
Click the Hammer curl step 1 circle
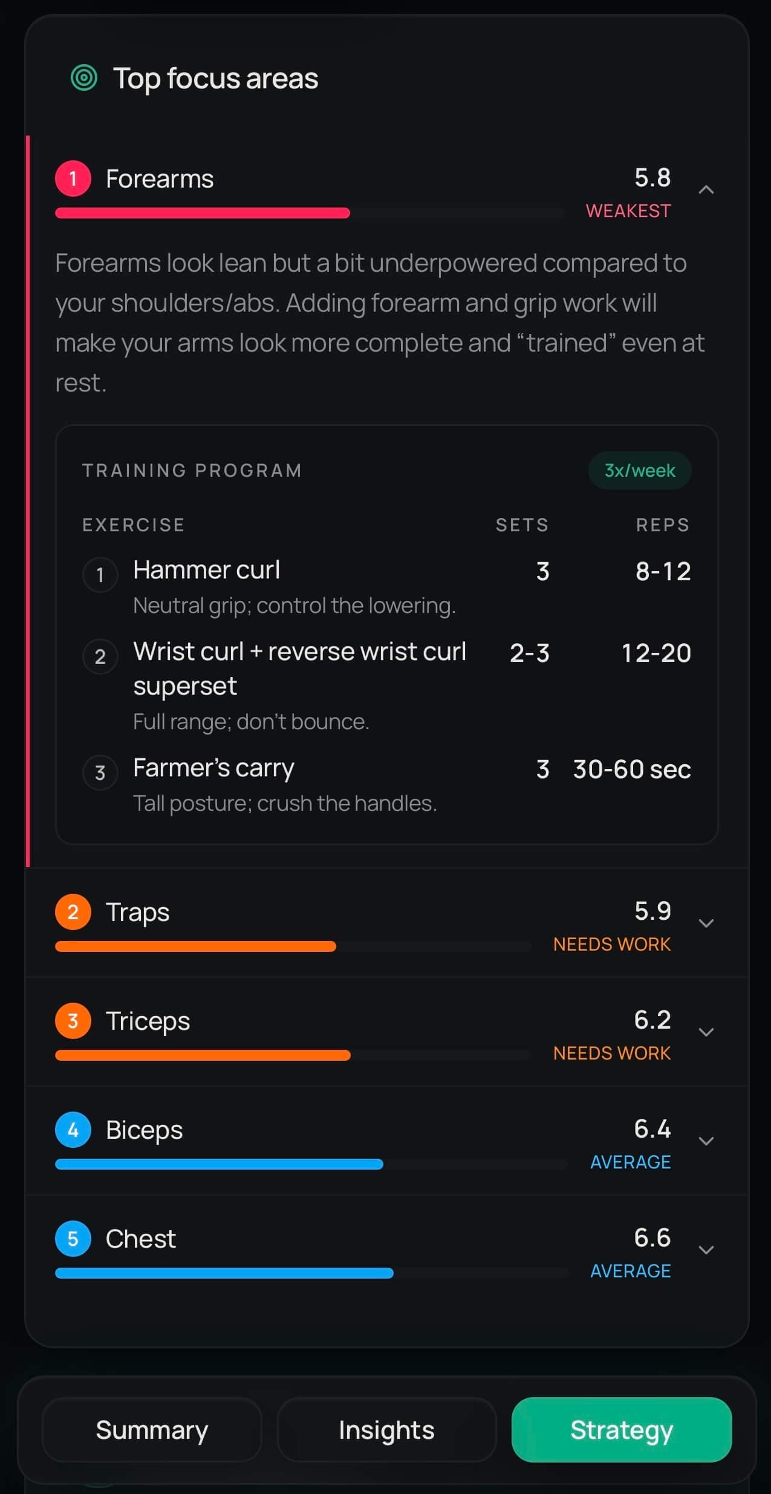[x=100, y=574]
